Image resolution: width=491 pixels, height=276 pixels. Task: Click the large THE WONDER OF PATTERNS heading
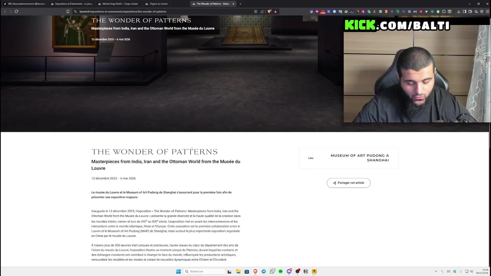point(155,152)
